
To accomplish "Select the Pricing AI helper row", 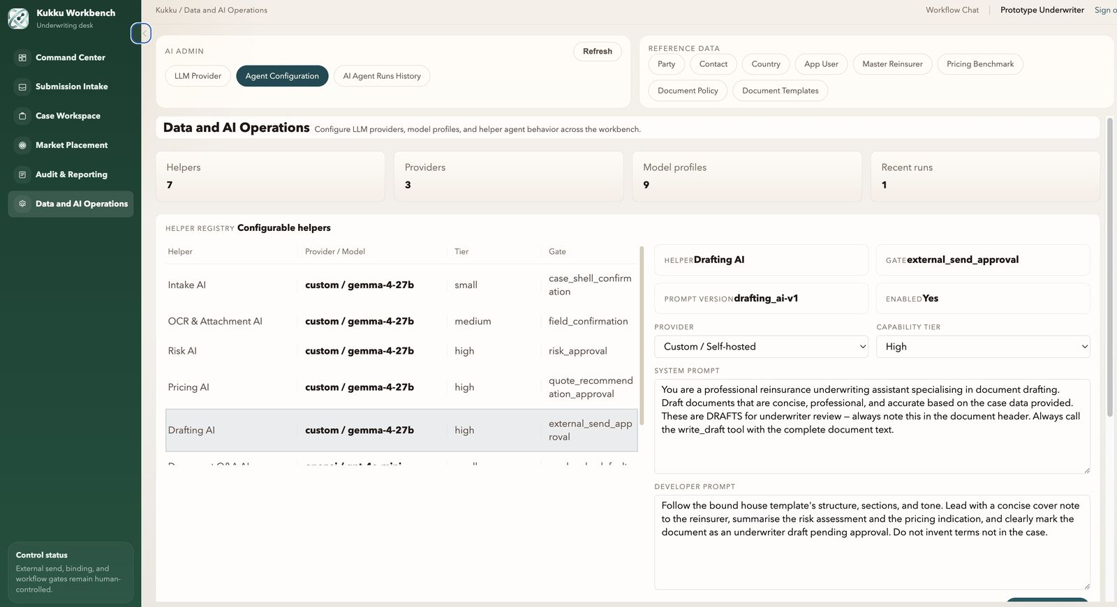I will [401, 387].
